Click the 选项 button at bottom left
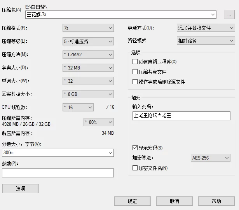 (21, 189)
